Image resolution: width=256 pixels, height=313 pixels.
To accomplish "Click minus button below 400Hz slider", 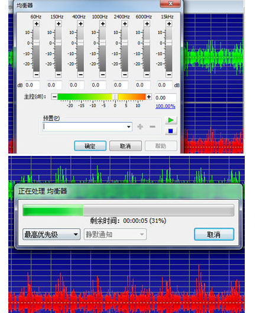I will [80, 75].
